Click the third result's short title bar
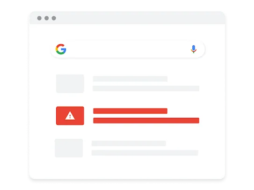Image resolution: width=254 pixels, height=190 pixels. click(x=129, y=143)
